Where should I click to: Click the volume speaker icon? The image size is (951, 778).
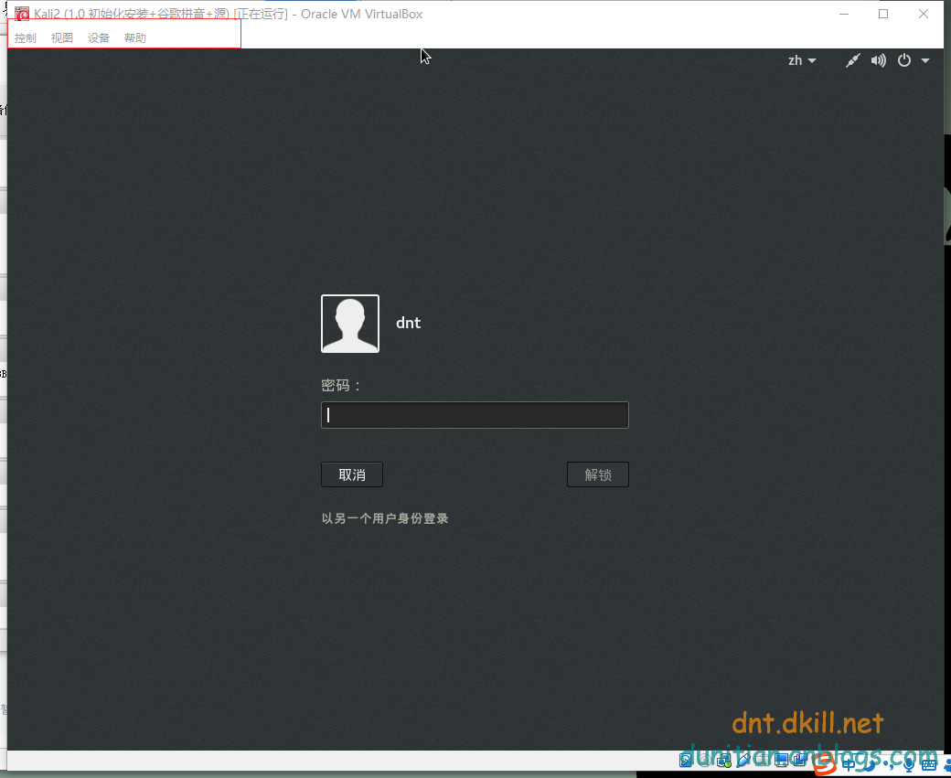point(878,60)
